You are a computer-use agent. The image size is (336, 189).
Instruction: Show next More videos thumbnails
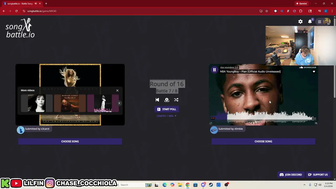(x=119, y=103)
